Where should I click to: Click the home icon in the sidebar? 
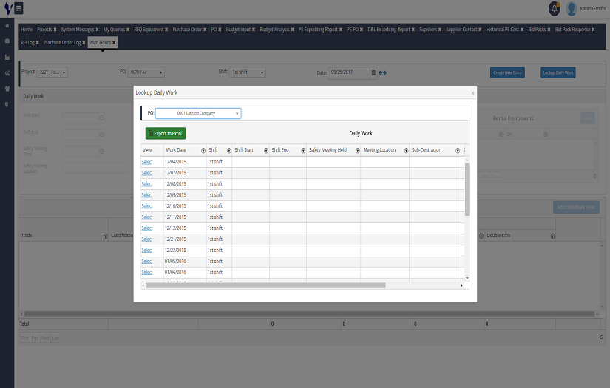click(x=7, y=25)
